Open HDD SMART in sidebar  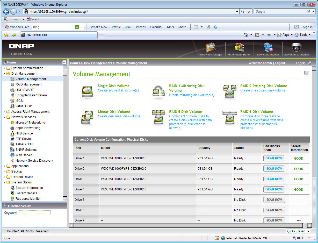point(24,90)
